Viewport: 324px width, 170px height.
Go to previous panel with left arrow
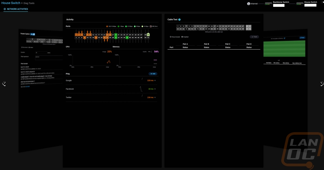coord(4,84)
